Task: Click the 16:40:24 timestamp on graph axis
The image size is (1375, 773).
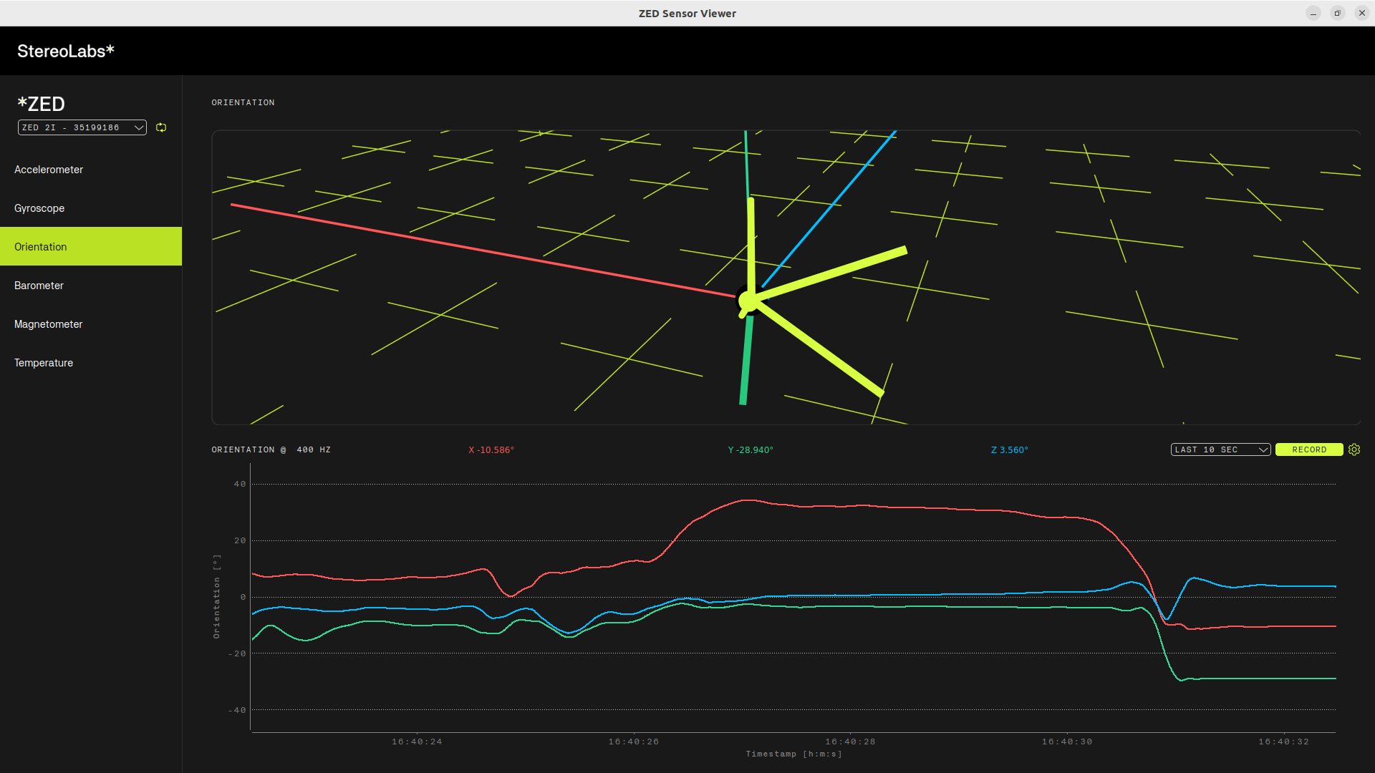Action: point(417,742)
